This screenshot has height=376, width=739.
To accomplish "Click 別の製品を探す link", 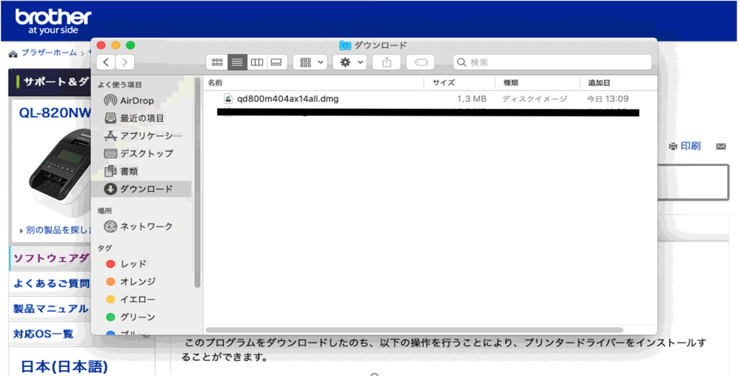I will pyautogui.click(x=59, y=230).
